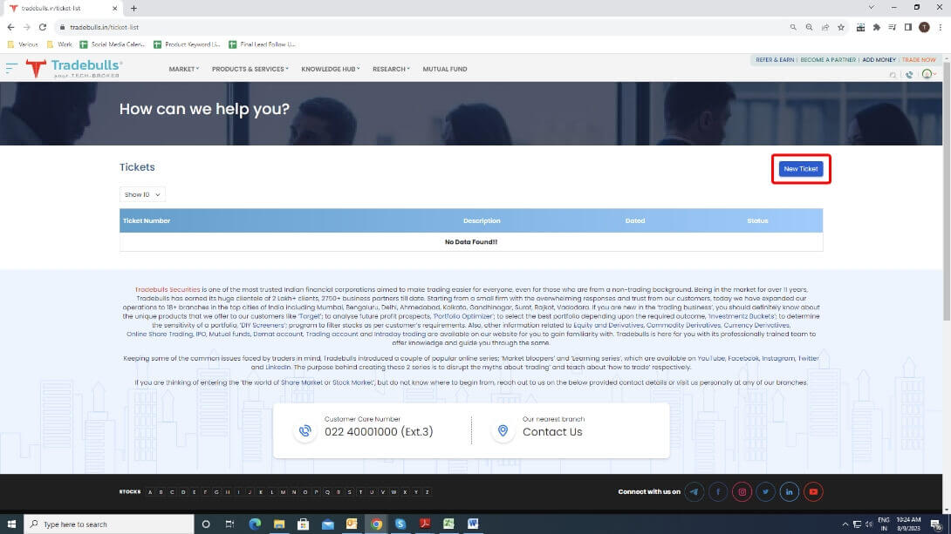Open the Telegram social link icon
Screen dimensions: 951x534
(x=694, y=491)
